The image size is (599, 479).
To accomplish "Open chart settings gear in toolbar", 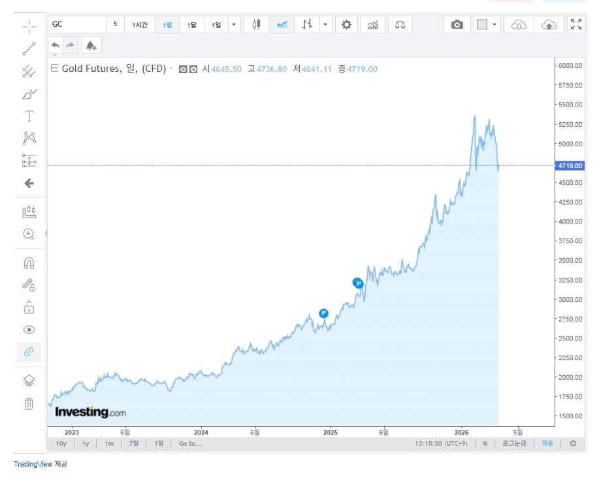I will click(346, 24).
